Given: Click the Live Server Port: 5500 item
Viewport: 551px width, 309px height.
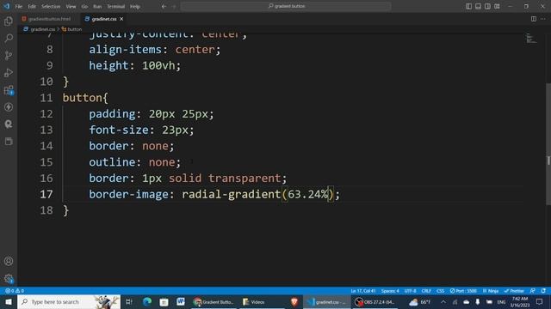Looking at the screenshot, I should tap(463, 291).
